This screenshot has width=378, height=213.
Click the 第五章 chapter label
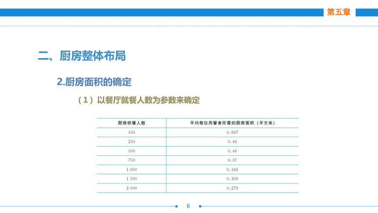tap(338, 12)
